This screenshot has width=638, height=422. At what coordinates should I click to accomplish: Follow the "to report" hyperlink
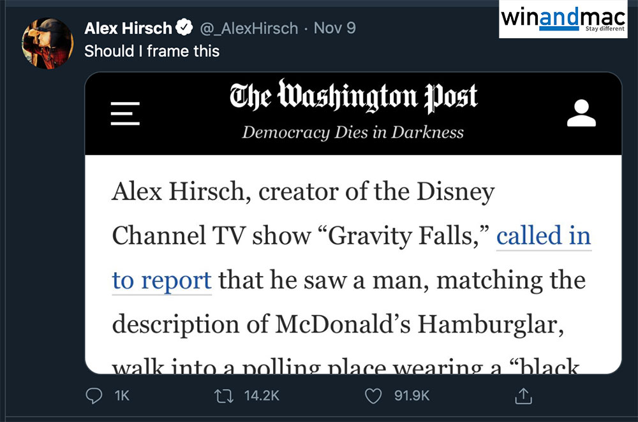click(161, 280)
